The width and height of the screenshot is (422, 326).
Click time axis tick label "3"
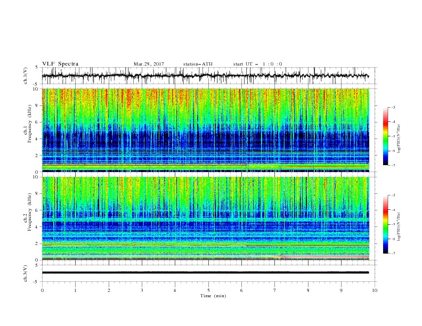click(142, 290)
